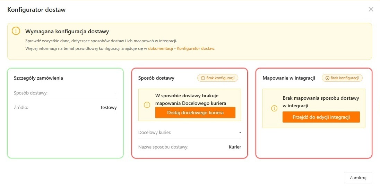Click the Zamknij button
Viewport: 380px width, 189px height.
(358, 178)
